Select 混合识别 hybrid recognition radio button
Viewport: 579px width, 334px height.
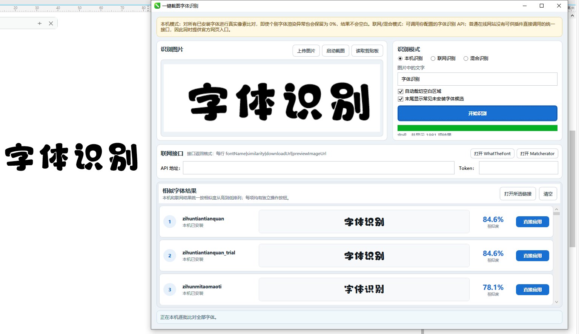(x=466, y=58)
